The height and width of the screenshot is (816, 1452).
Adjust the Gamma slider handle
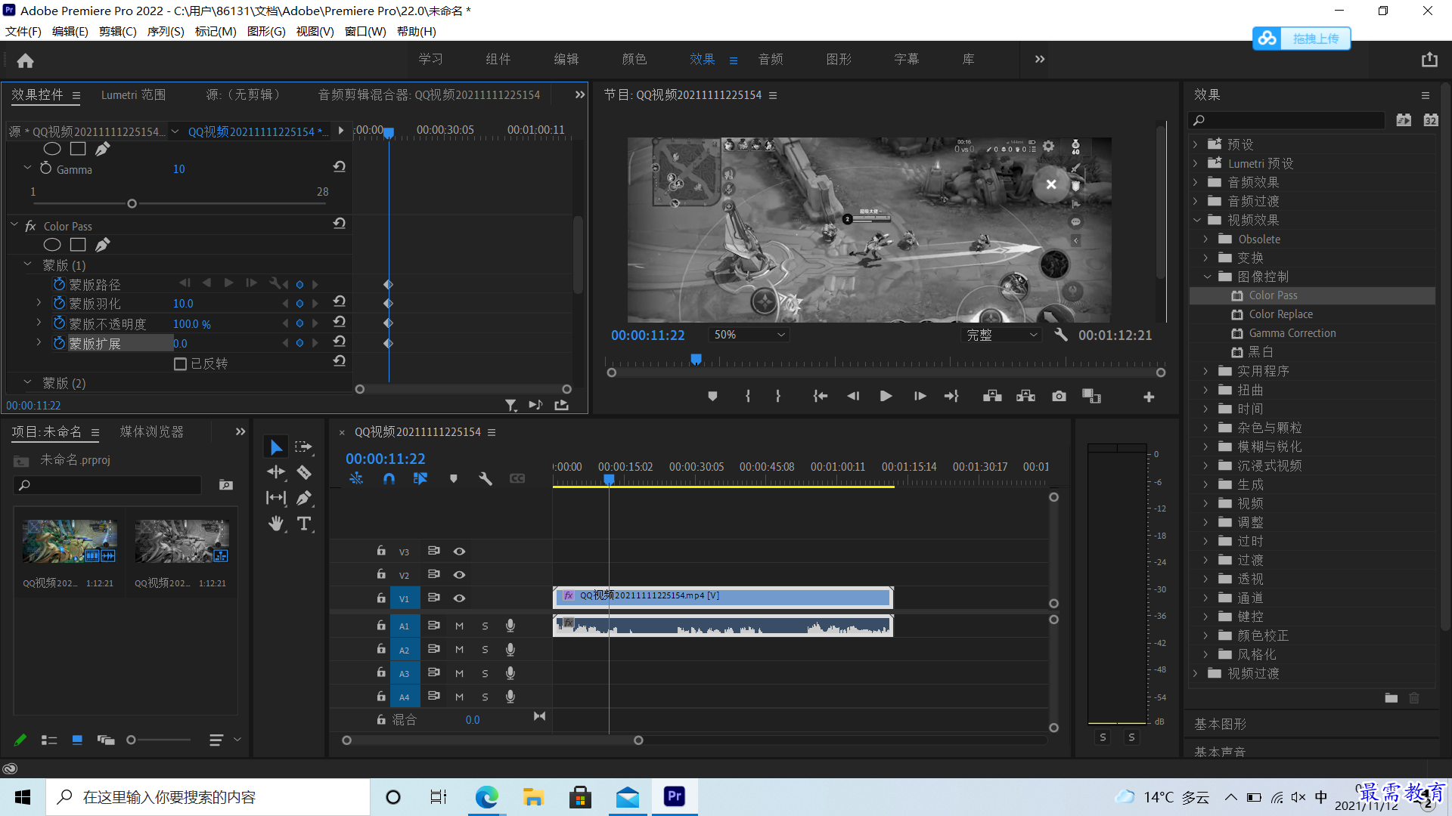[x=132, y=203]
